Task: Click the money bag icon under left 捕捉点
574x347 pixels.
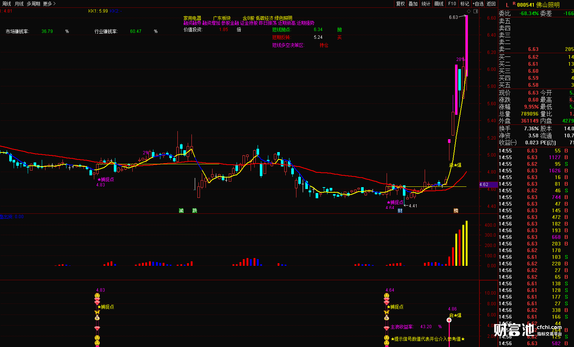Action: click(x=97, y=318)
